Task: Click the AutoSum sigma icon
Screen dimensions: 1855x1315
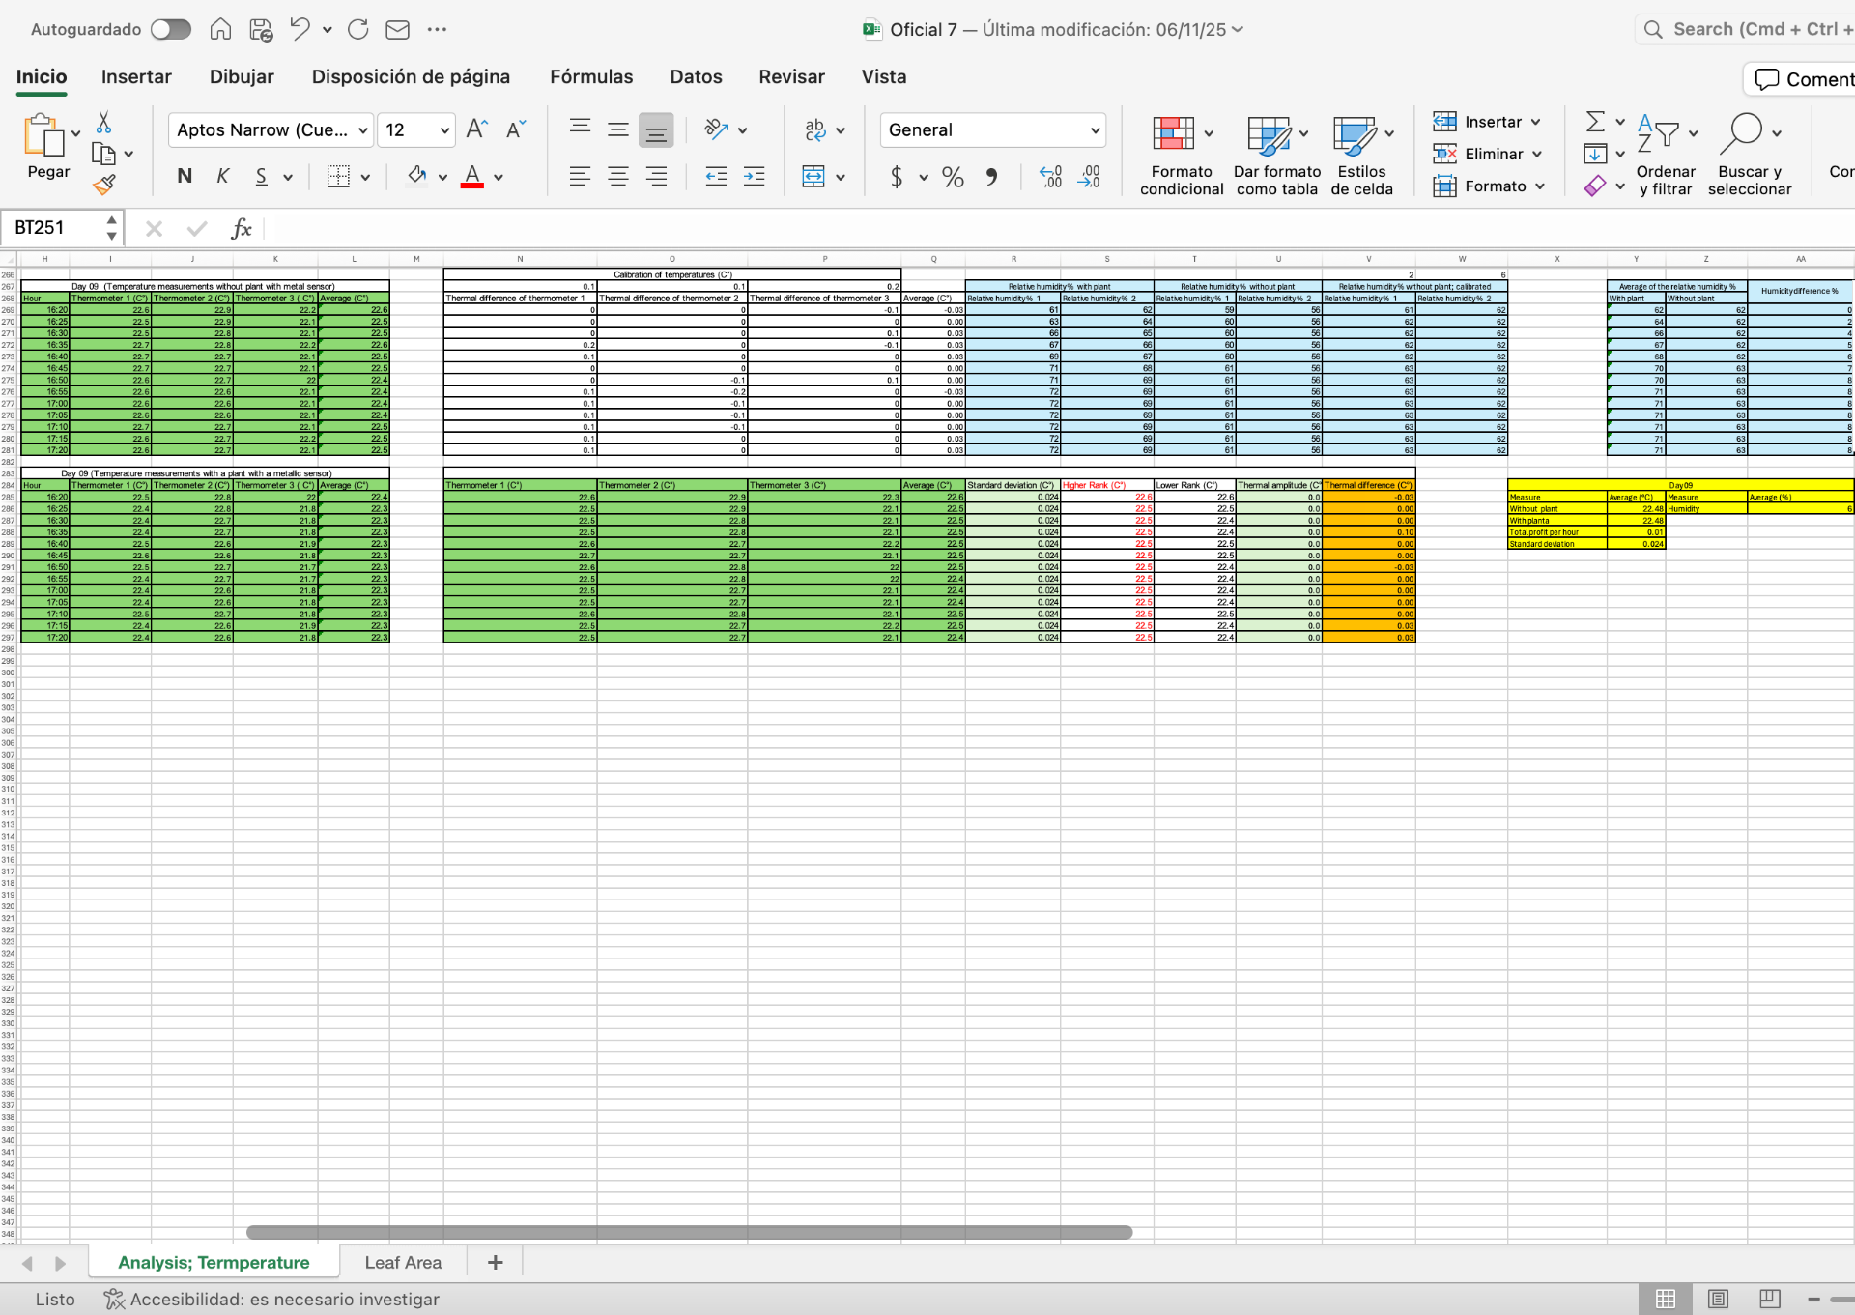Action: click(1595, 122)
